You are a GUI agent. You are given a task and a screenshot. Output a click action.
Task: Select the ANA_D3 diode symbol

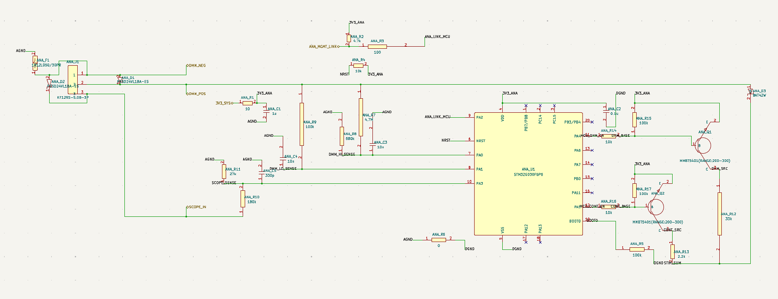pos(750,91)
